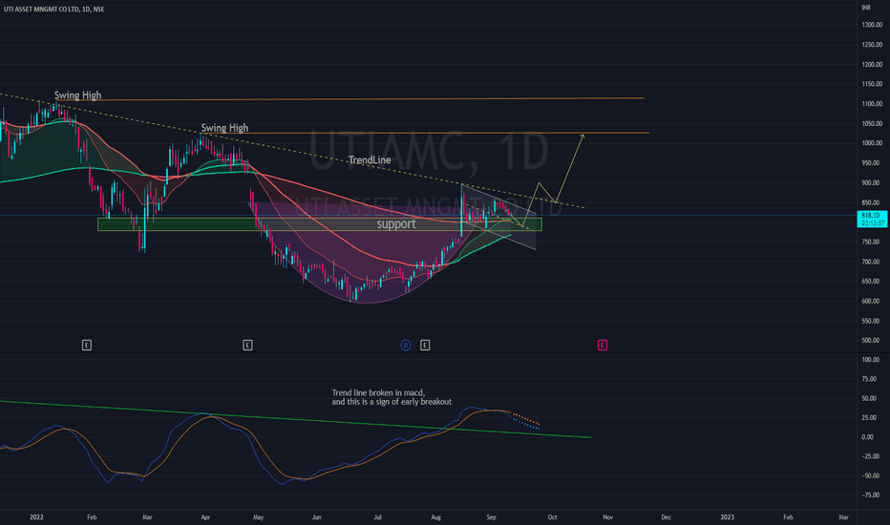Click the Dec label on time axis
The width and height of the screenshot is (890, 525).
point(666,517)
